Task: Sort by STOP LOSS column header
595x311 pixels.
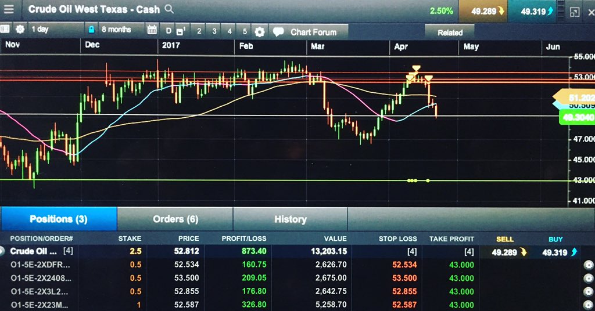Action: pos(397,239)
